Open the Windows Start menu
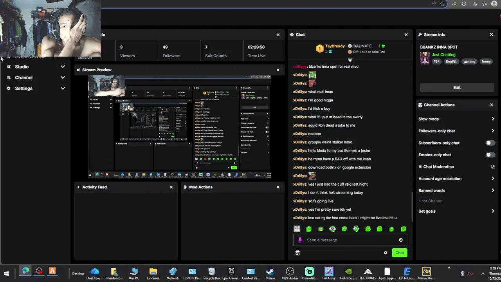This screenshot has width=501, height=282. click(6, 273)
